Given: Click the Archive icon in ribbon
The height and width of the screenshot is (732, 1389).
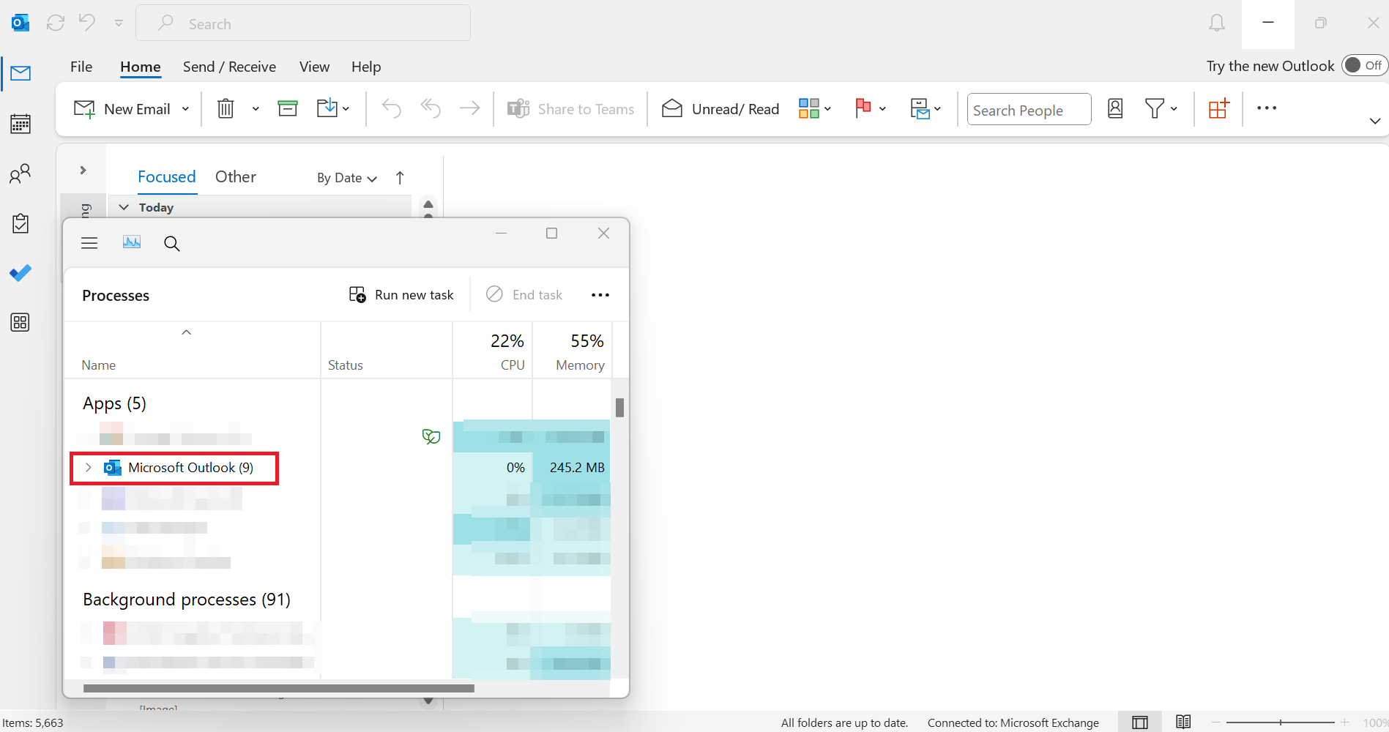Looking at the screenshot, I should coord(288,108).
